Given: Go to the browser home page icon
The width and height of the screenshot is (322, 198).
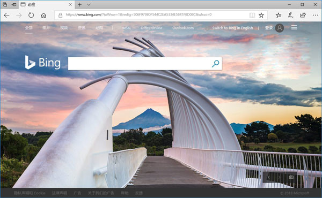Looking at the screenshot, I should click(43, 15).
